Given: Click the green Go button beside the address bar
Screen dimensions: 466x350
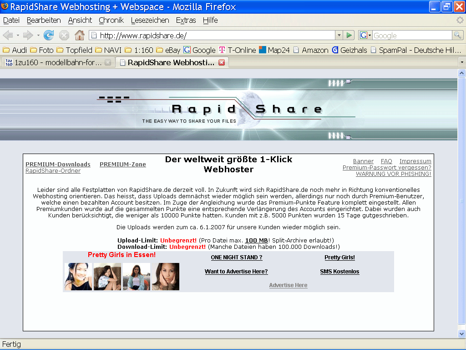Looking at the screenshot, I should coord(349,35).
